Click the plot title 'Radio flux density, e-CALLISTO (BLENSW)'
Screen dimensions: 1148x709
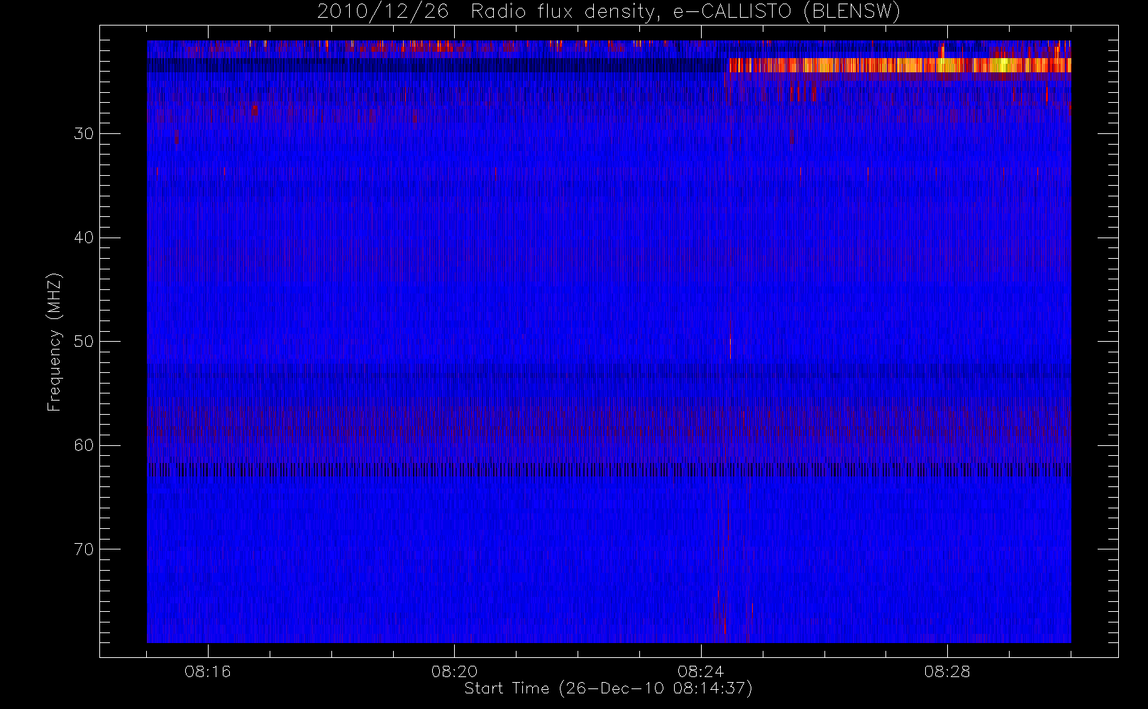point(685,12)
